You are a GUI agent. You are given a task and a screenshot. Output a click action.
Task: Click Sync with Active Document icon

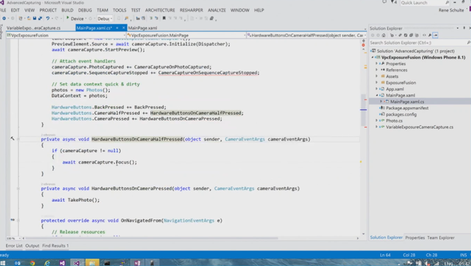[400, 35]
